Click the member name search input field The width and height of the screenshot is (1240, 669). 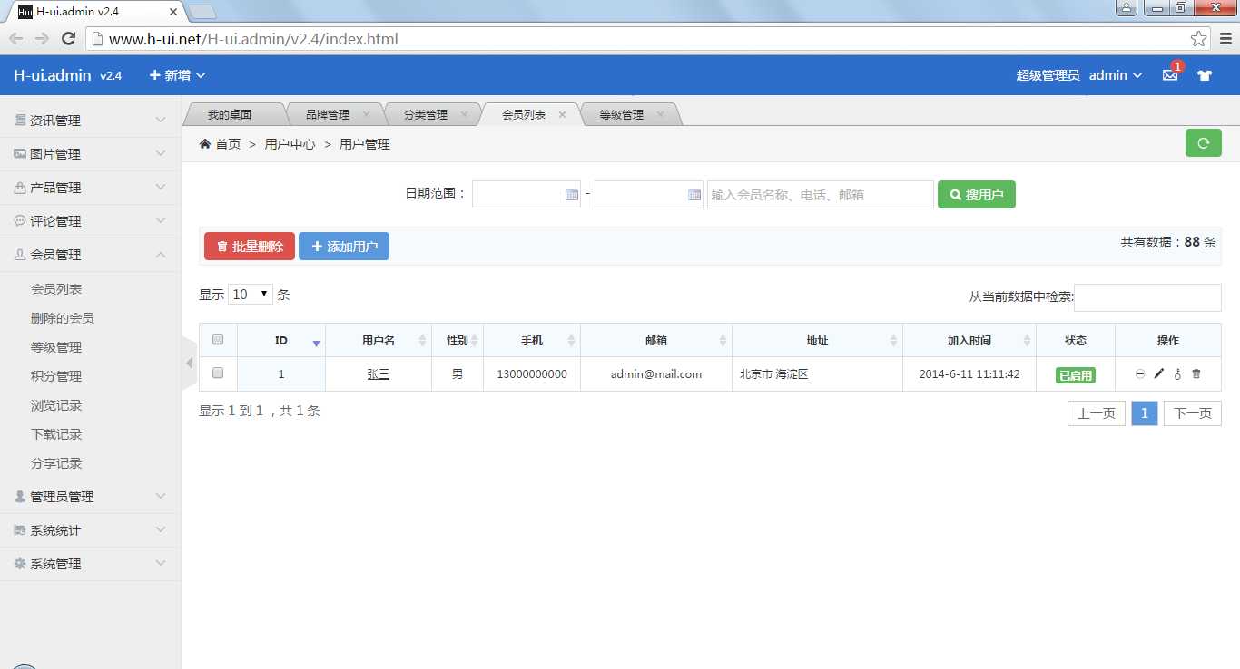[821, 195]
